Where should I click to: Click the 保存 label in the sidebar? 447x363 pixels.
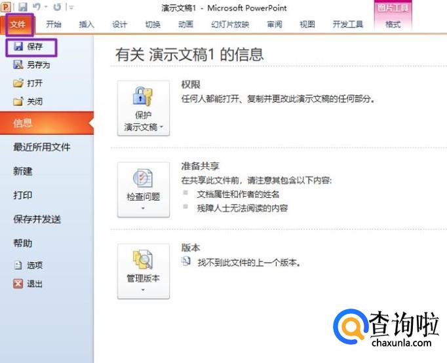[35, 47]
